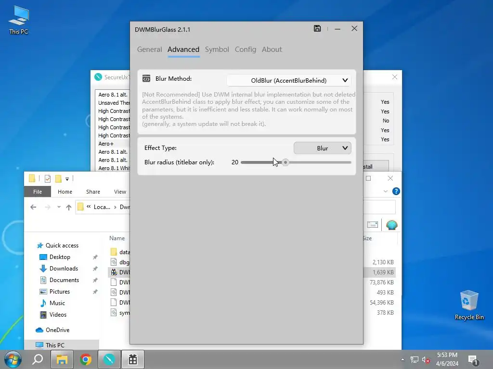Expand the Effect Type dropdown

tap(322, 148)
